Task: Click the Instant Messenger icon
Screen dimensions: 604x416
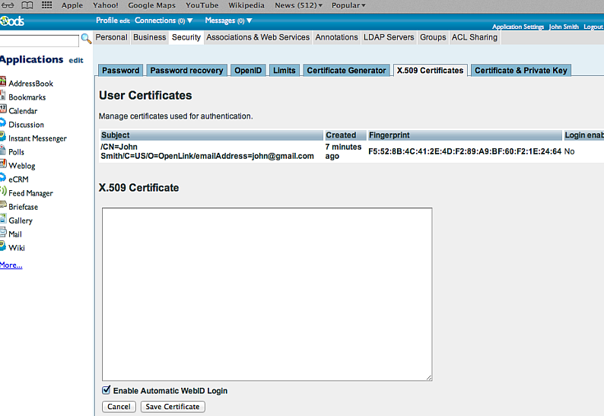Action: coord(3,137)
